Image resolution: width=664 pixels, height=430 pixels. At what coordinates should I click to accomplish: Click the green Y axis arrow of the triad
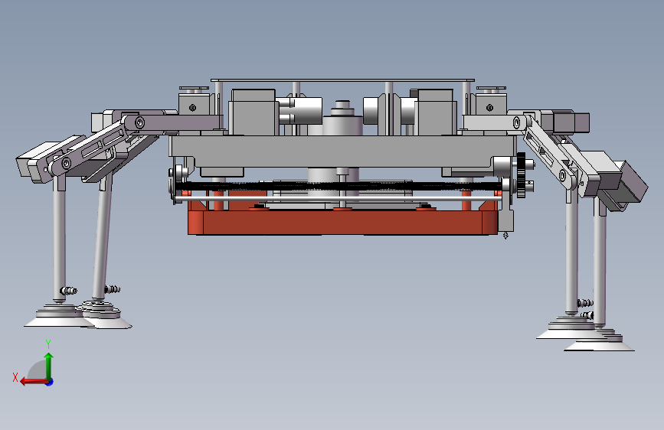[x=49, y=366]
